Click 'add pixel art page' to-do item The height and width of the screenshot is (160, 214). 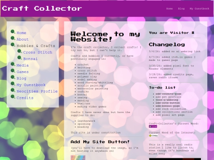point(170,115)
